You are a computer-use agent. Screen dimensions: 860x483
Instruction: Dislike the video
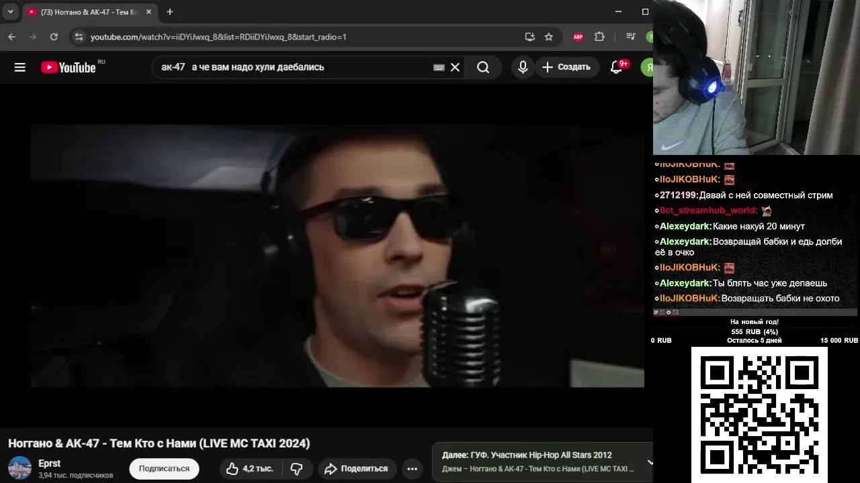pyautogui.click(x=296, y=469)
